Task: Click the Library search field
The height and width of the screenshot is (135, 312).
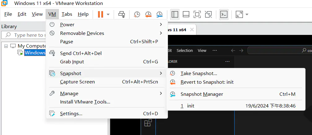Action: pyautogui.click(x=24, y=35)
